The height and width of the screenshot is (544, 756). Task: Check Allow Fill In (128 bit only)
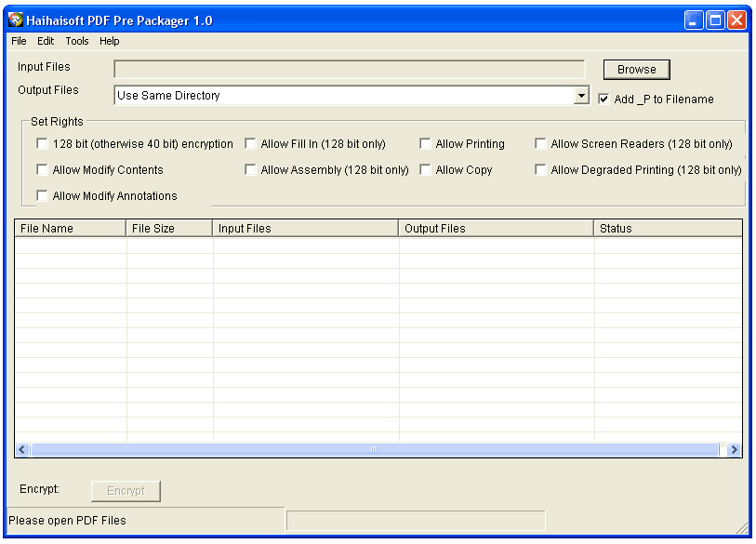(x=250, y=144)
